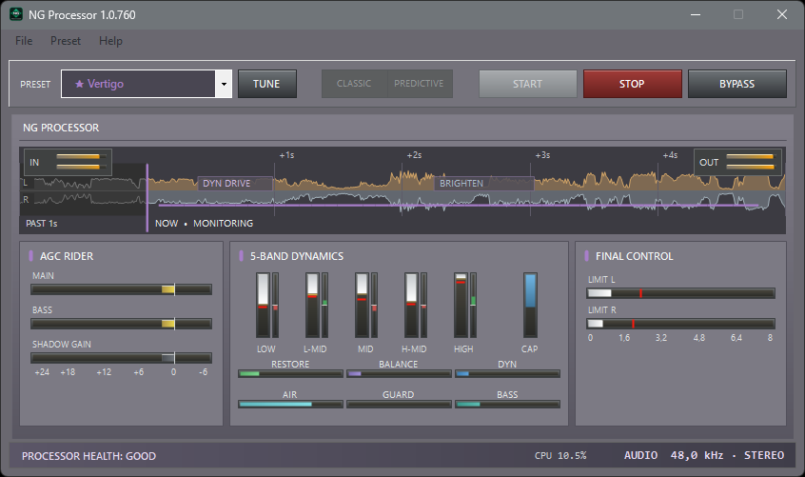Click the NOW • MONITORING label
This screenshot has width=805, height=477.
pyautogui.click(x=204, y=224)
